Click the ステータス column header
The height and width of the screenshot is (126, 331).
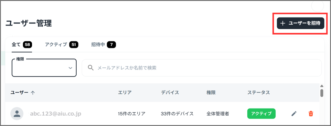point(259,92)
